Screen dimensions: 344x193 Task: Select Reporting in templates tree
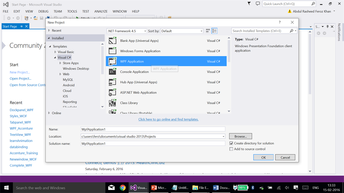[x=70, y=102]
